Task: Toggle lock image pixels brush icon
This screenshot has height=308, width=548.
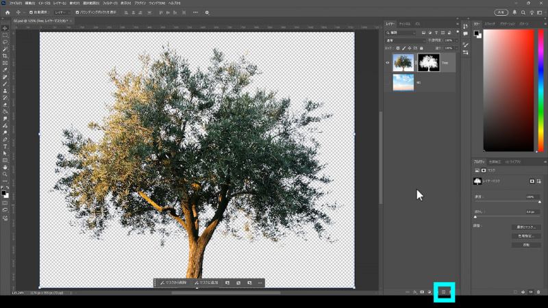Action: (x=403, y=48)
